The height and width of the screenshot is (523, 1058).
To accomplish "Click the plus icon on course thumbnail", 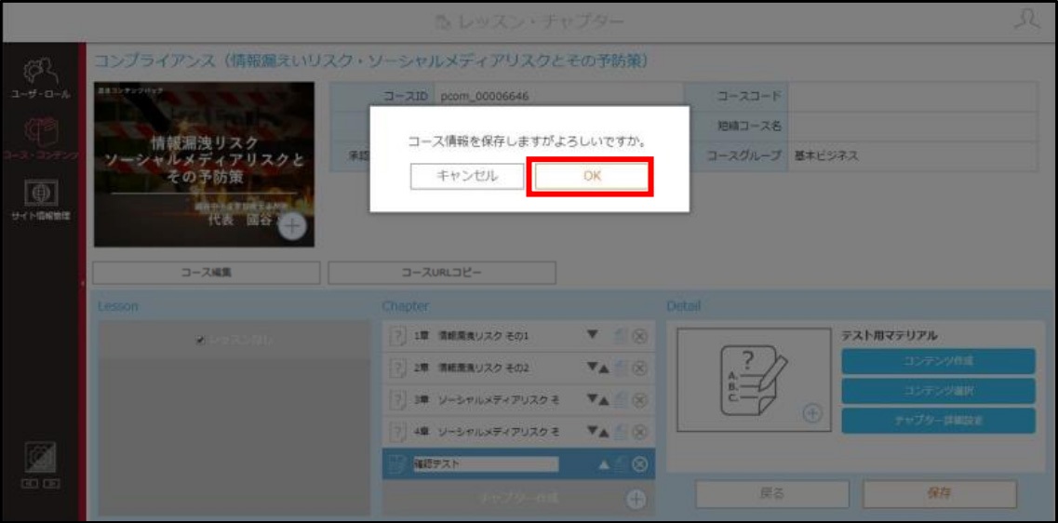I will [x=292, y=226].
